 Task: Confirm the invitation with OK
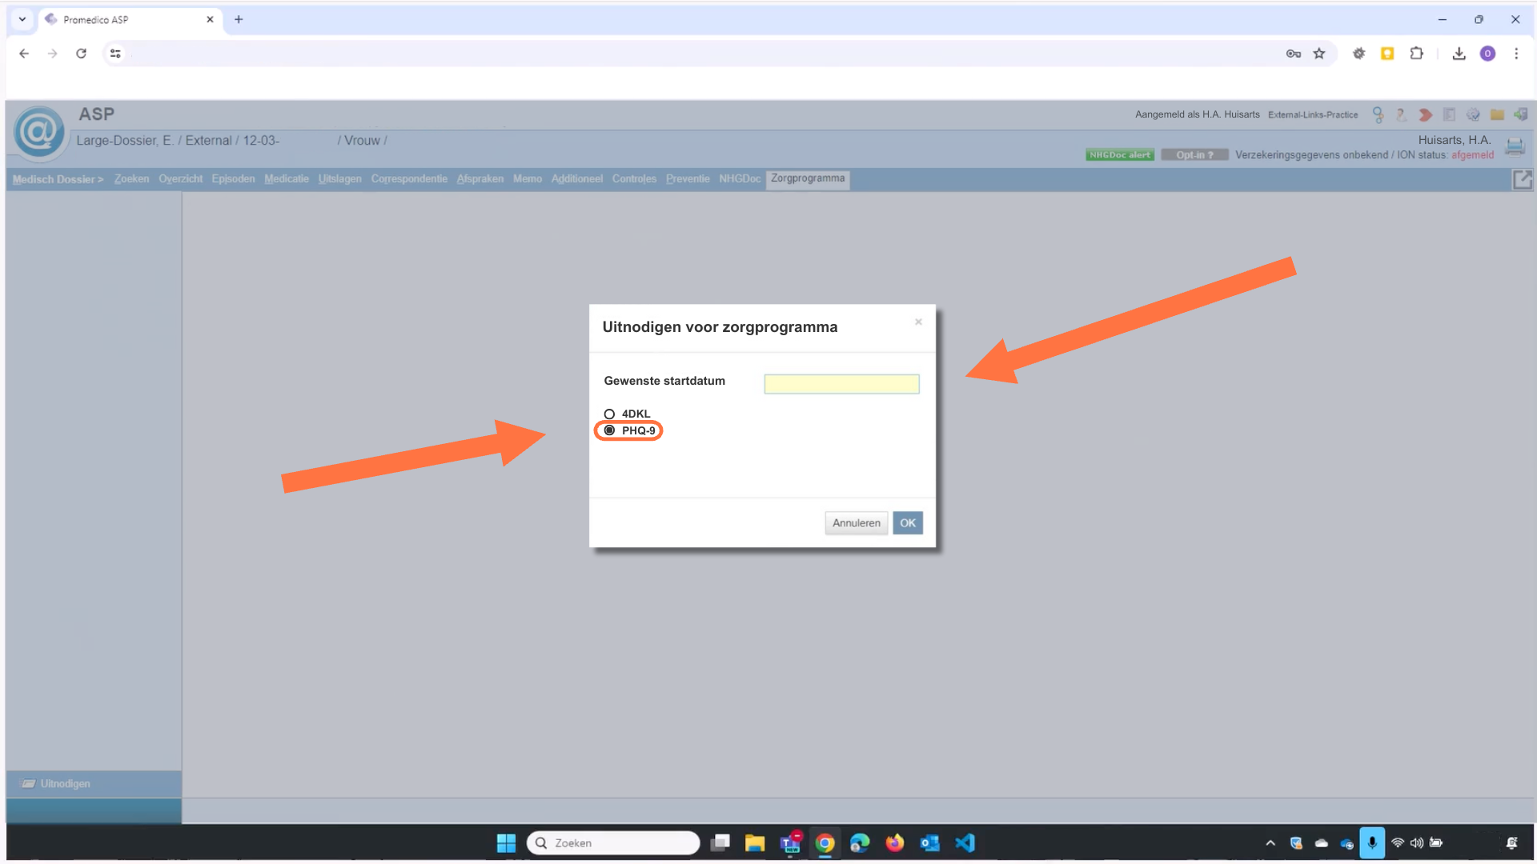pyautogui.click(x=908, y=523)
